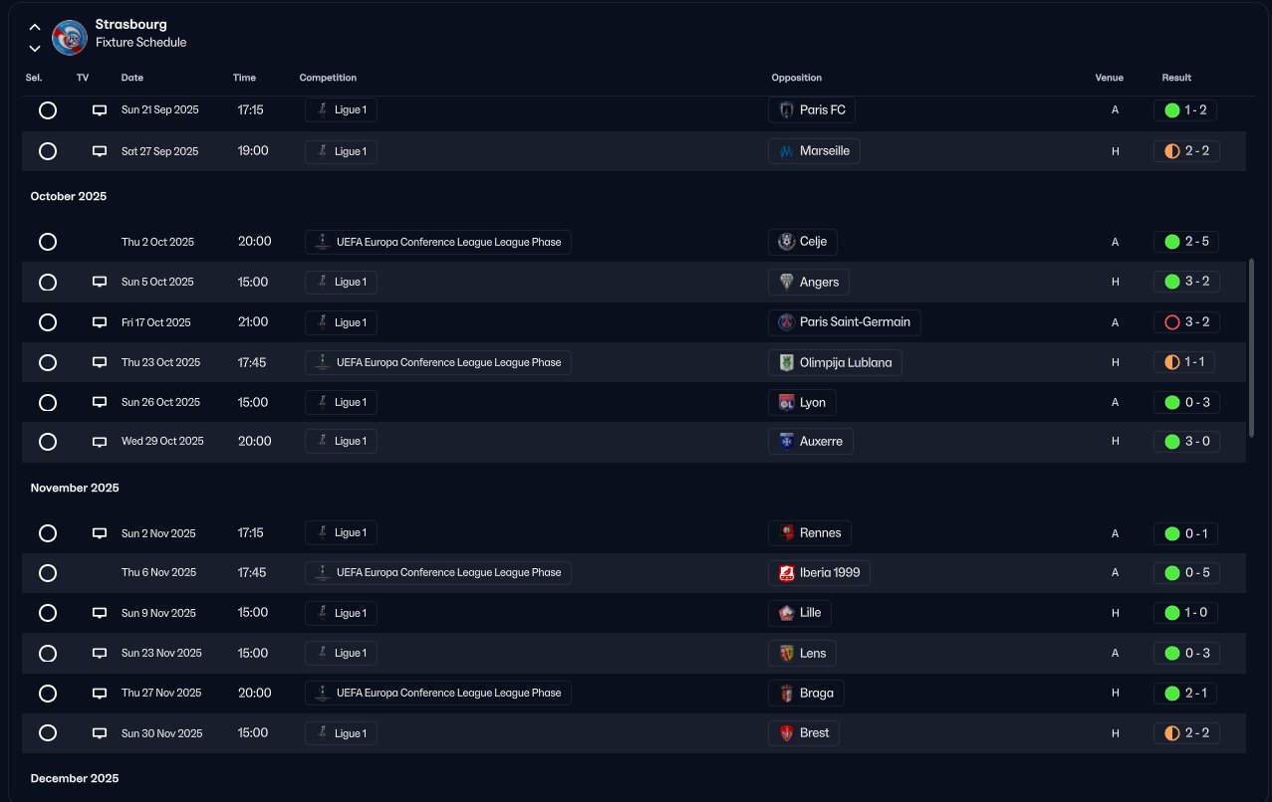Click the TV icon for the Lens match
The width and height of the screenshot is (1272, 802).
(x=100, y=654)
